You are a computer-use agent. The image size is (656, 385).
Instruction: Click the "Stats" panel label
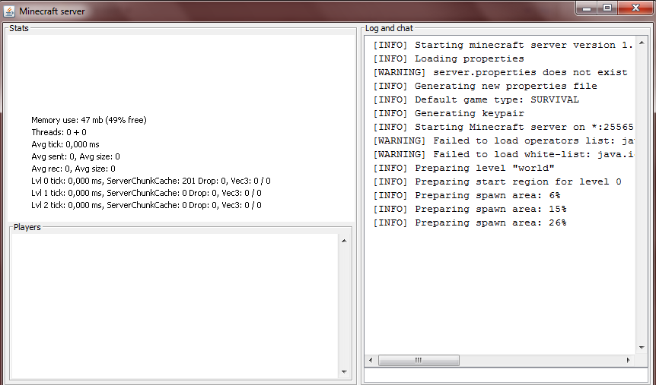[x=19, y=28]
